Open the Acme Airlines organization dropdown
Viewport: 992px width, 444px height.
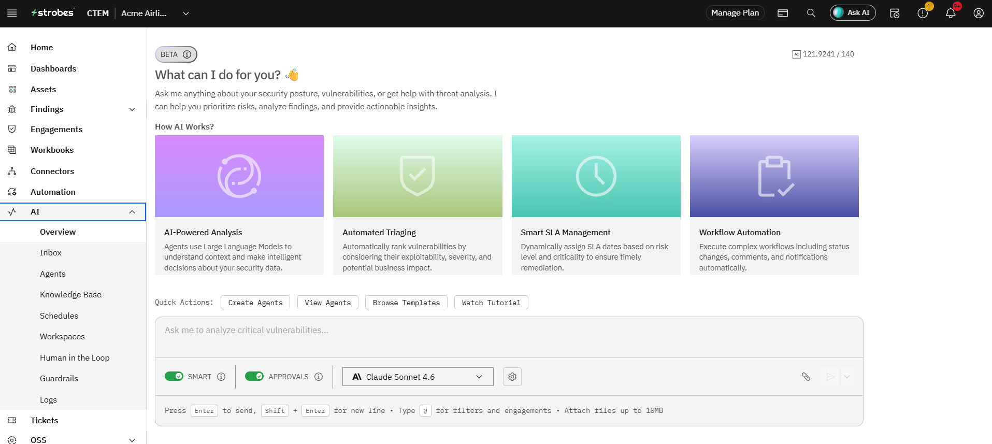(x=155, y=13)
